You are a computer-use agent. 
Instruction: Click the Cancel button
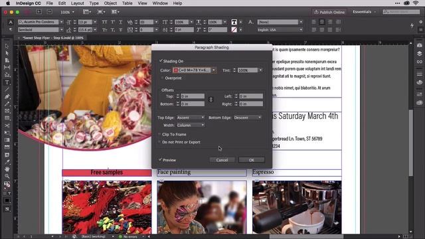tap(222, 160)
